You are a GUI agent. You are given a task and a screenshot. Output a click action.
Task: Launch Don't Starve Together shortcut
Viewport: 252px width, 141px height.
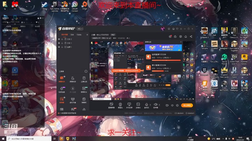(x=234, y=46)
